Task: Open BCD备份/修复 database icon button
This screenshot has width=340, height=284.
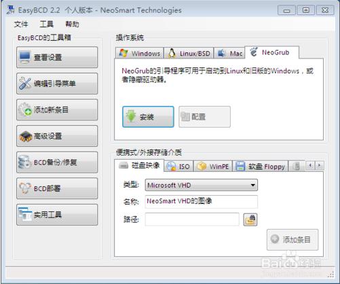Action: [57, 162]
